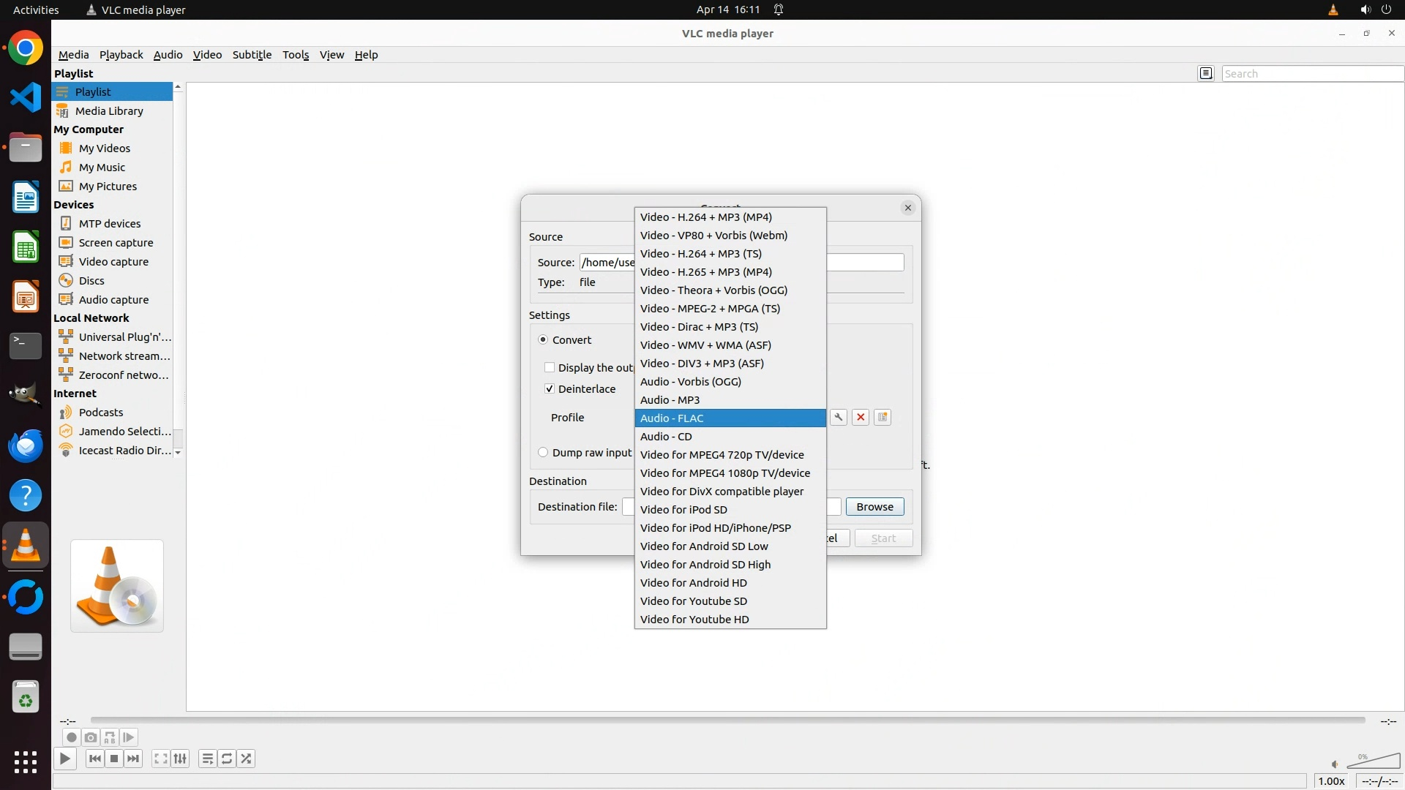
Task: Toggle the shuffle playback icon
Action: click(x=247, y=759)
